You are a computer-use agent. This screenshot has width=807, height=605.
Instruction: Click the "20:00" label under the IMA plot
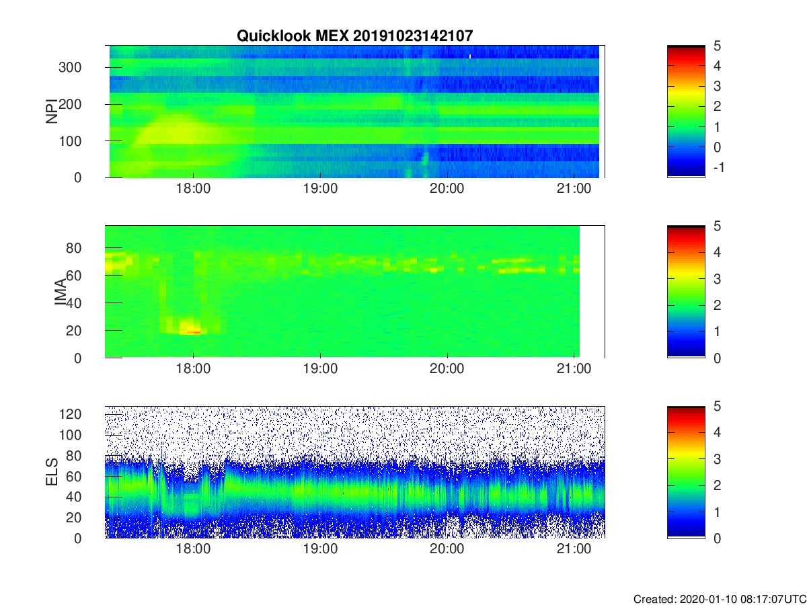coord(447,370)
